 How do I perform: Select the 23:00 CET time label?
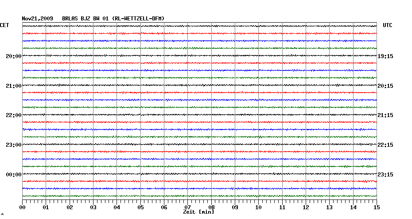pos(14,145)
